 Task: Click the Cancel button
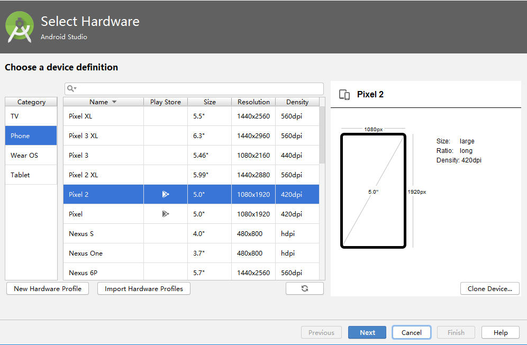[411, 332]
